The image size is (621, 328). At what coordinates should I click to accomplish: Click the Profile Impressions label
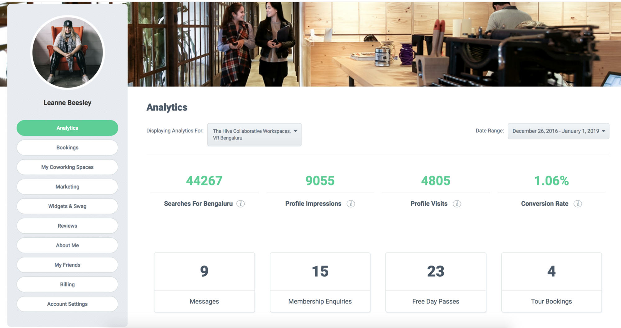313,204
